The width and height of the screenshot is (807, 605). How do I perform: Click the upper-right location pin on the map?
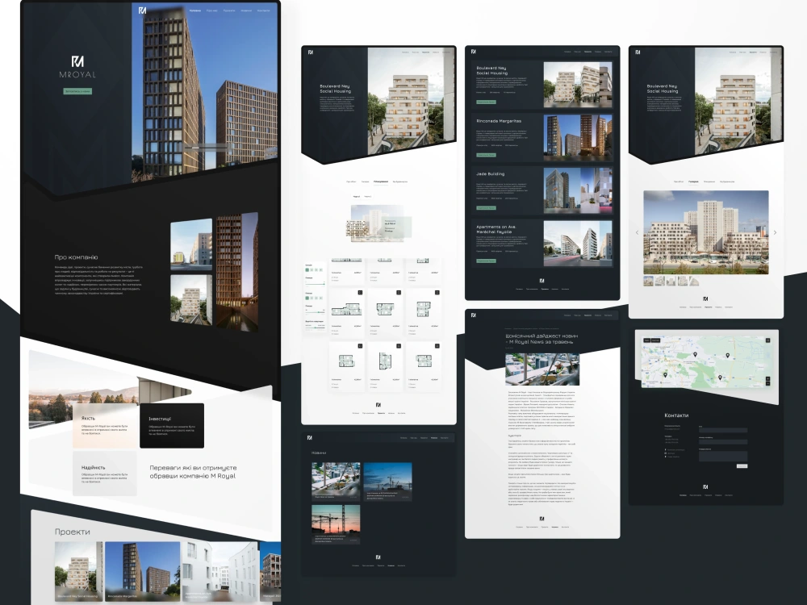point(728,356)
